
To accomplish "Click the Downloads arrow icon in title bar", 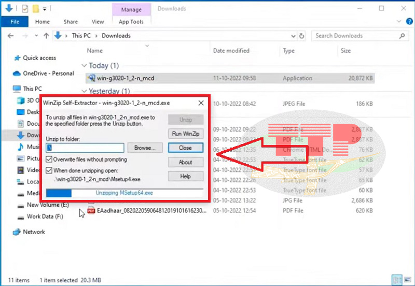I will [x=9, y=8].
